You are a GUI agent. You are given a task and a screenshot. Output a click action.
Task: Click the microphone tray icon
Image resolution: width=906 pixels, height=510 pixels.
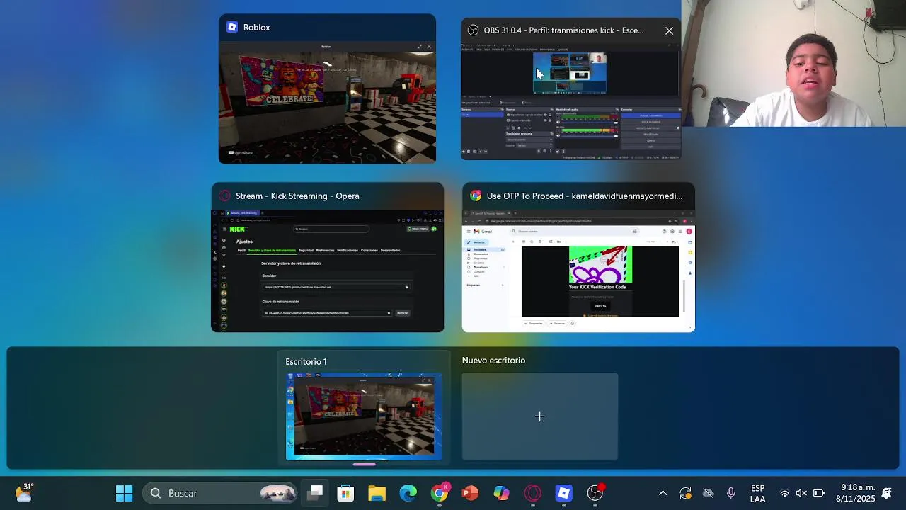[730, 493]
